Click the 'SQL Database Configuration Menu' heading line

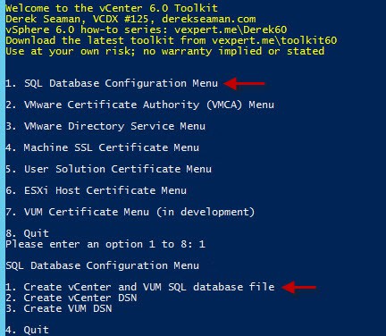click(x=102, y=265)
